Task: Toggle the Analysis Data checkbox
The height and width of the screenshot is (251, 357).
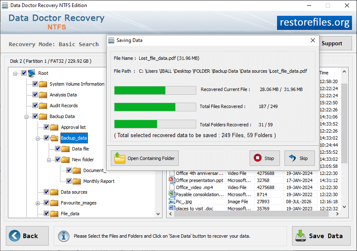Action: [x=35, y=94]
